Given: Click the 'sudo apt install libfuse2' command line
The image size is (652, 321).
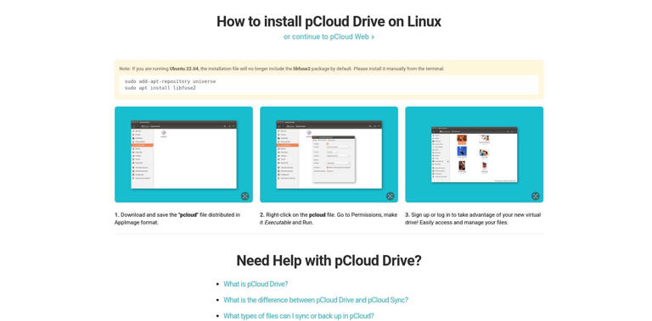Looking at the screenshot, I should [160, 88].
